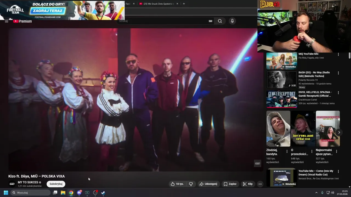Dislike the video with thumbs-down
351x197 pixels.
[191, 184]
